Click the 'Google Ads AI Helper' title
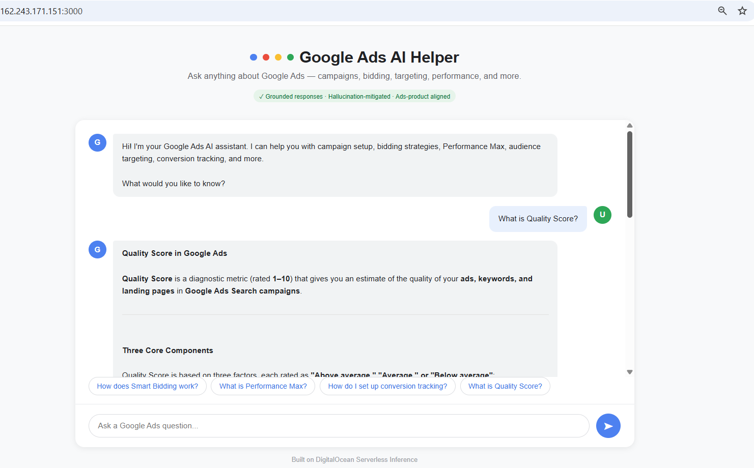 click(x=379, y=57)
